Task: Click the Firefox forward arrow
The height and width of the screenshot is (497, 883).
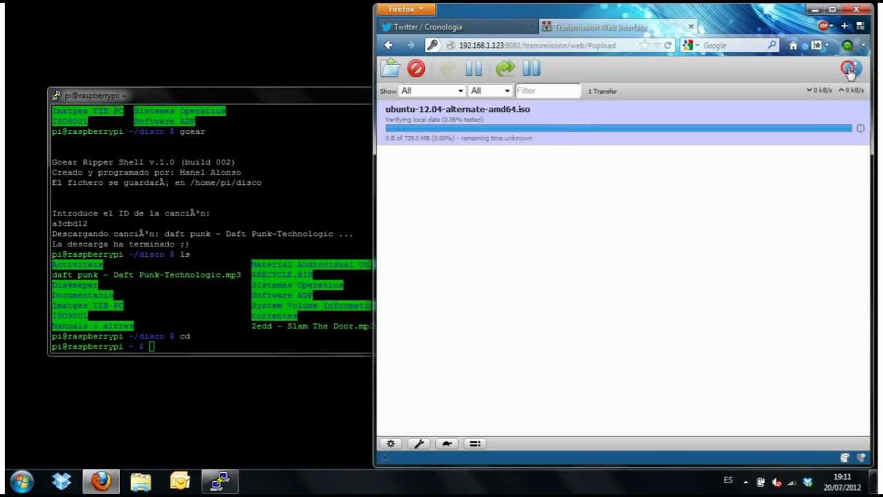Action: coord(410,45)
